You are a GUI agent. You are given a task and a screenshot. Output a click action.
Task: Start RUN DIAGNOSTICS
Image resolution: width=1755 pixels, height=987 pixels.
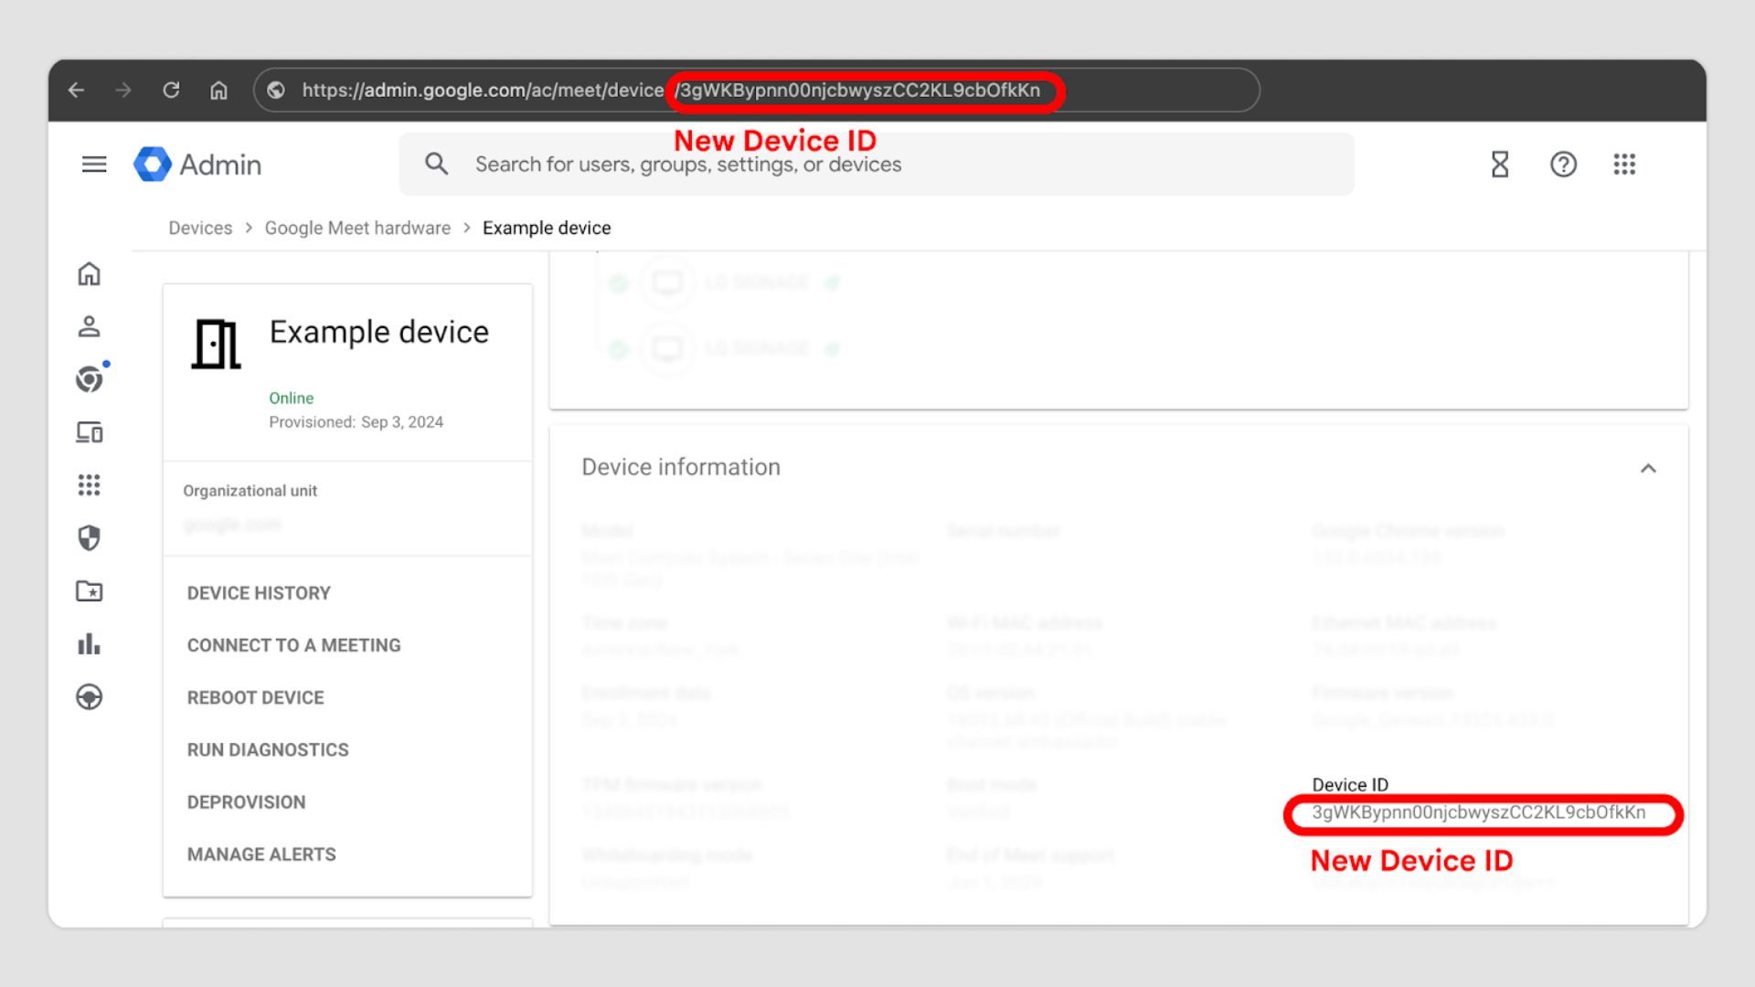(268, 749)
